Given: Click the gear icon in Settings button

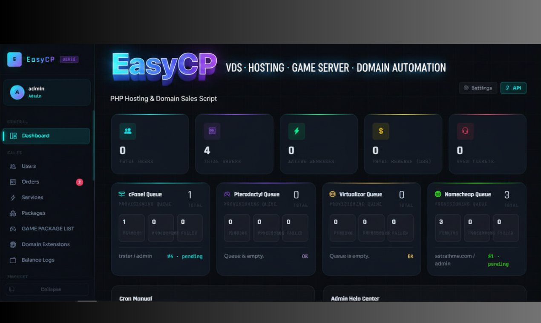Looking at the screenshot, I should (466, 88).
